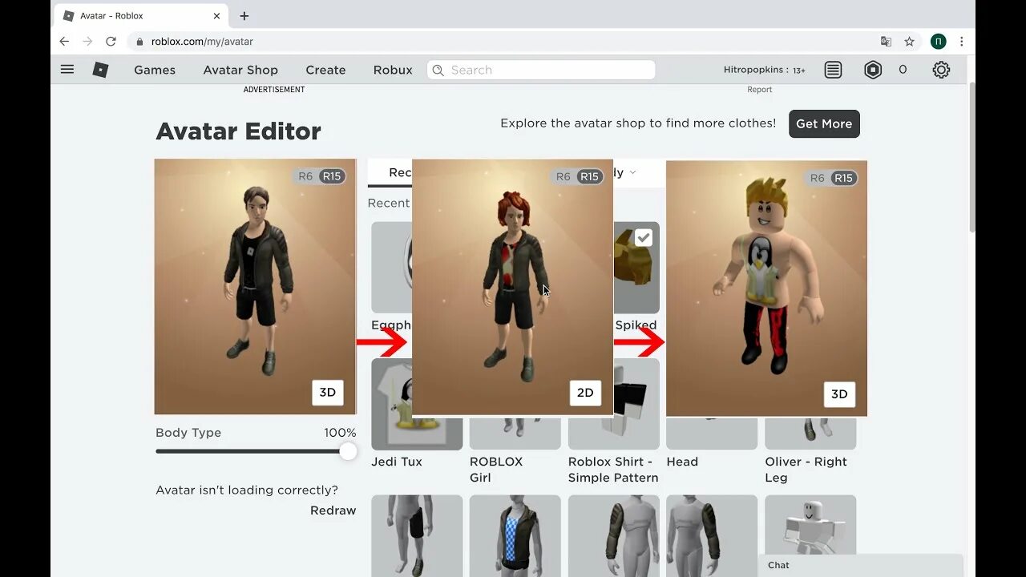Viewport: 1026px width, 577px height.
Task: Expand the chevron beside the partly hidden category tab
Action: (x=633, y=172)
